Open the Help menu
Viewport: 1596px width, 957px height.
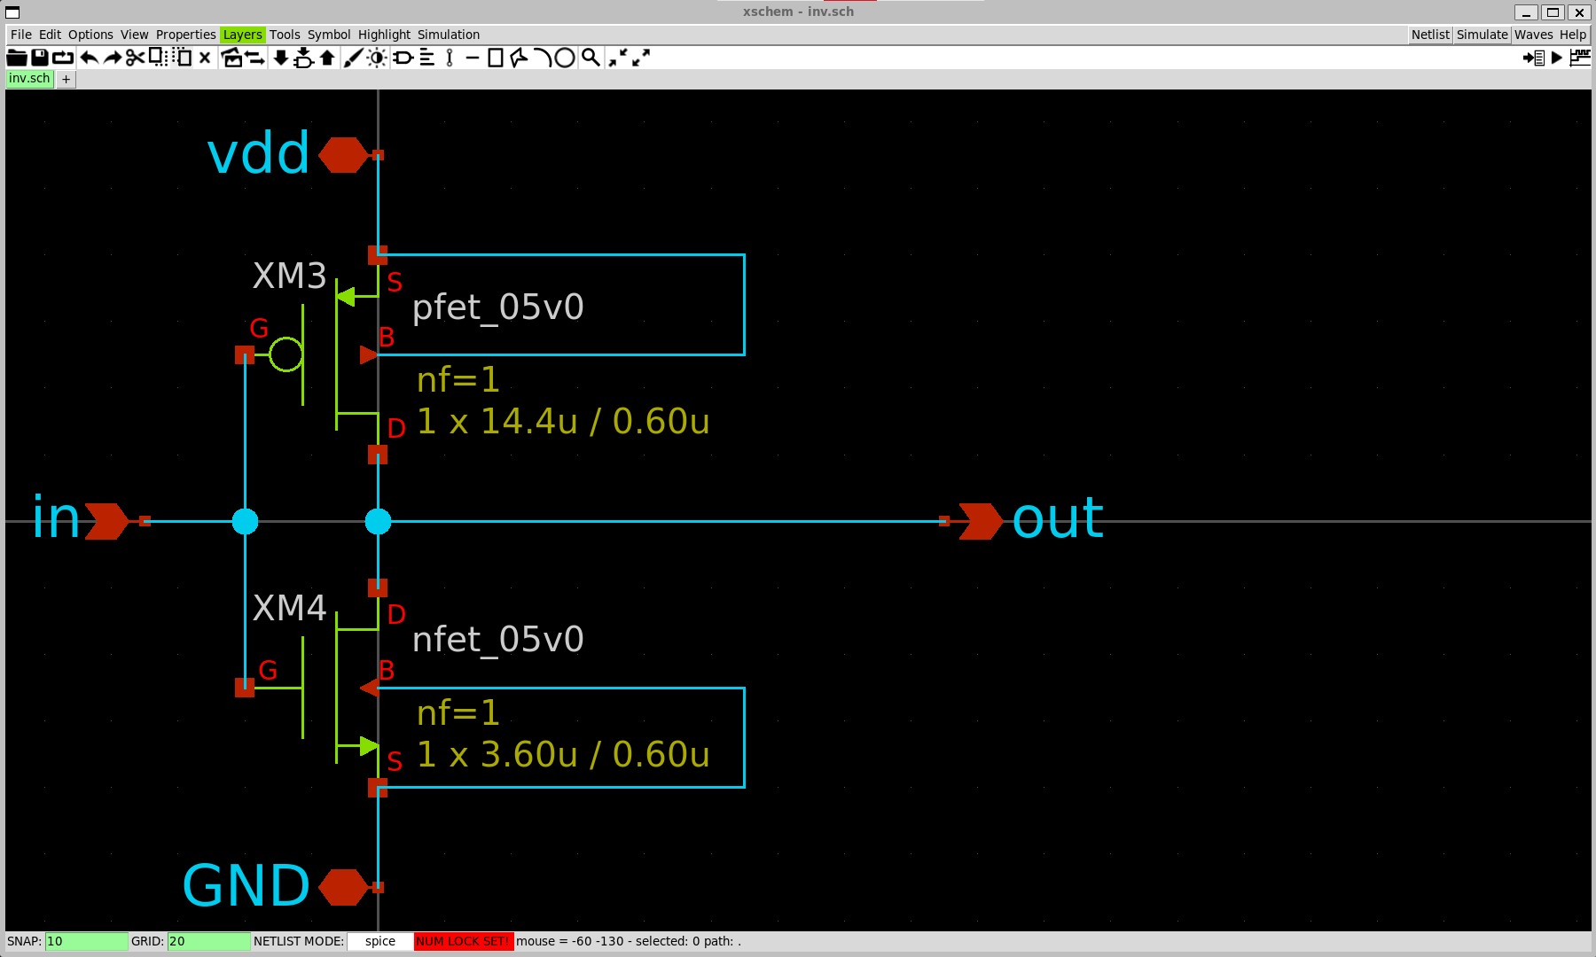(1573, 35)
